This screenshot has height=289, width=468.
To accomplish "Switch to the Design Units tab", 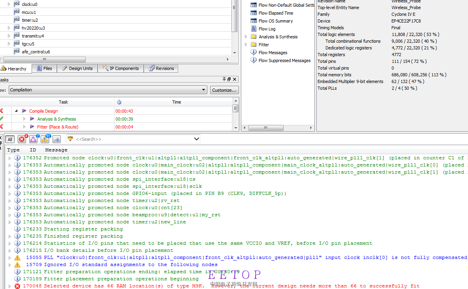I will point(77,68).
